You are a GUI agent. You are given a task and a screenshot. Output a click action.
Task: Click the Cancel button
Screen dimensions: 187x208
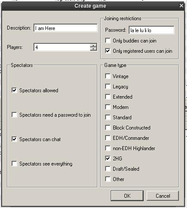(x=163, y=196)
